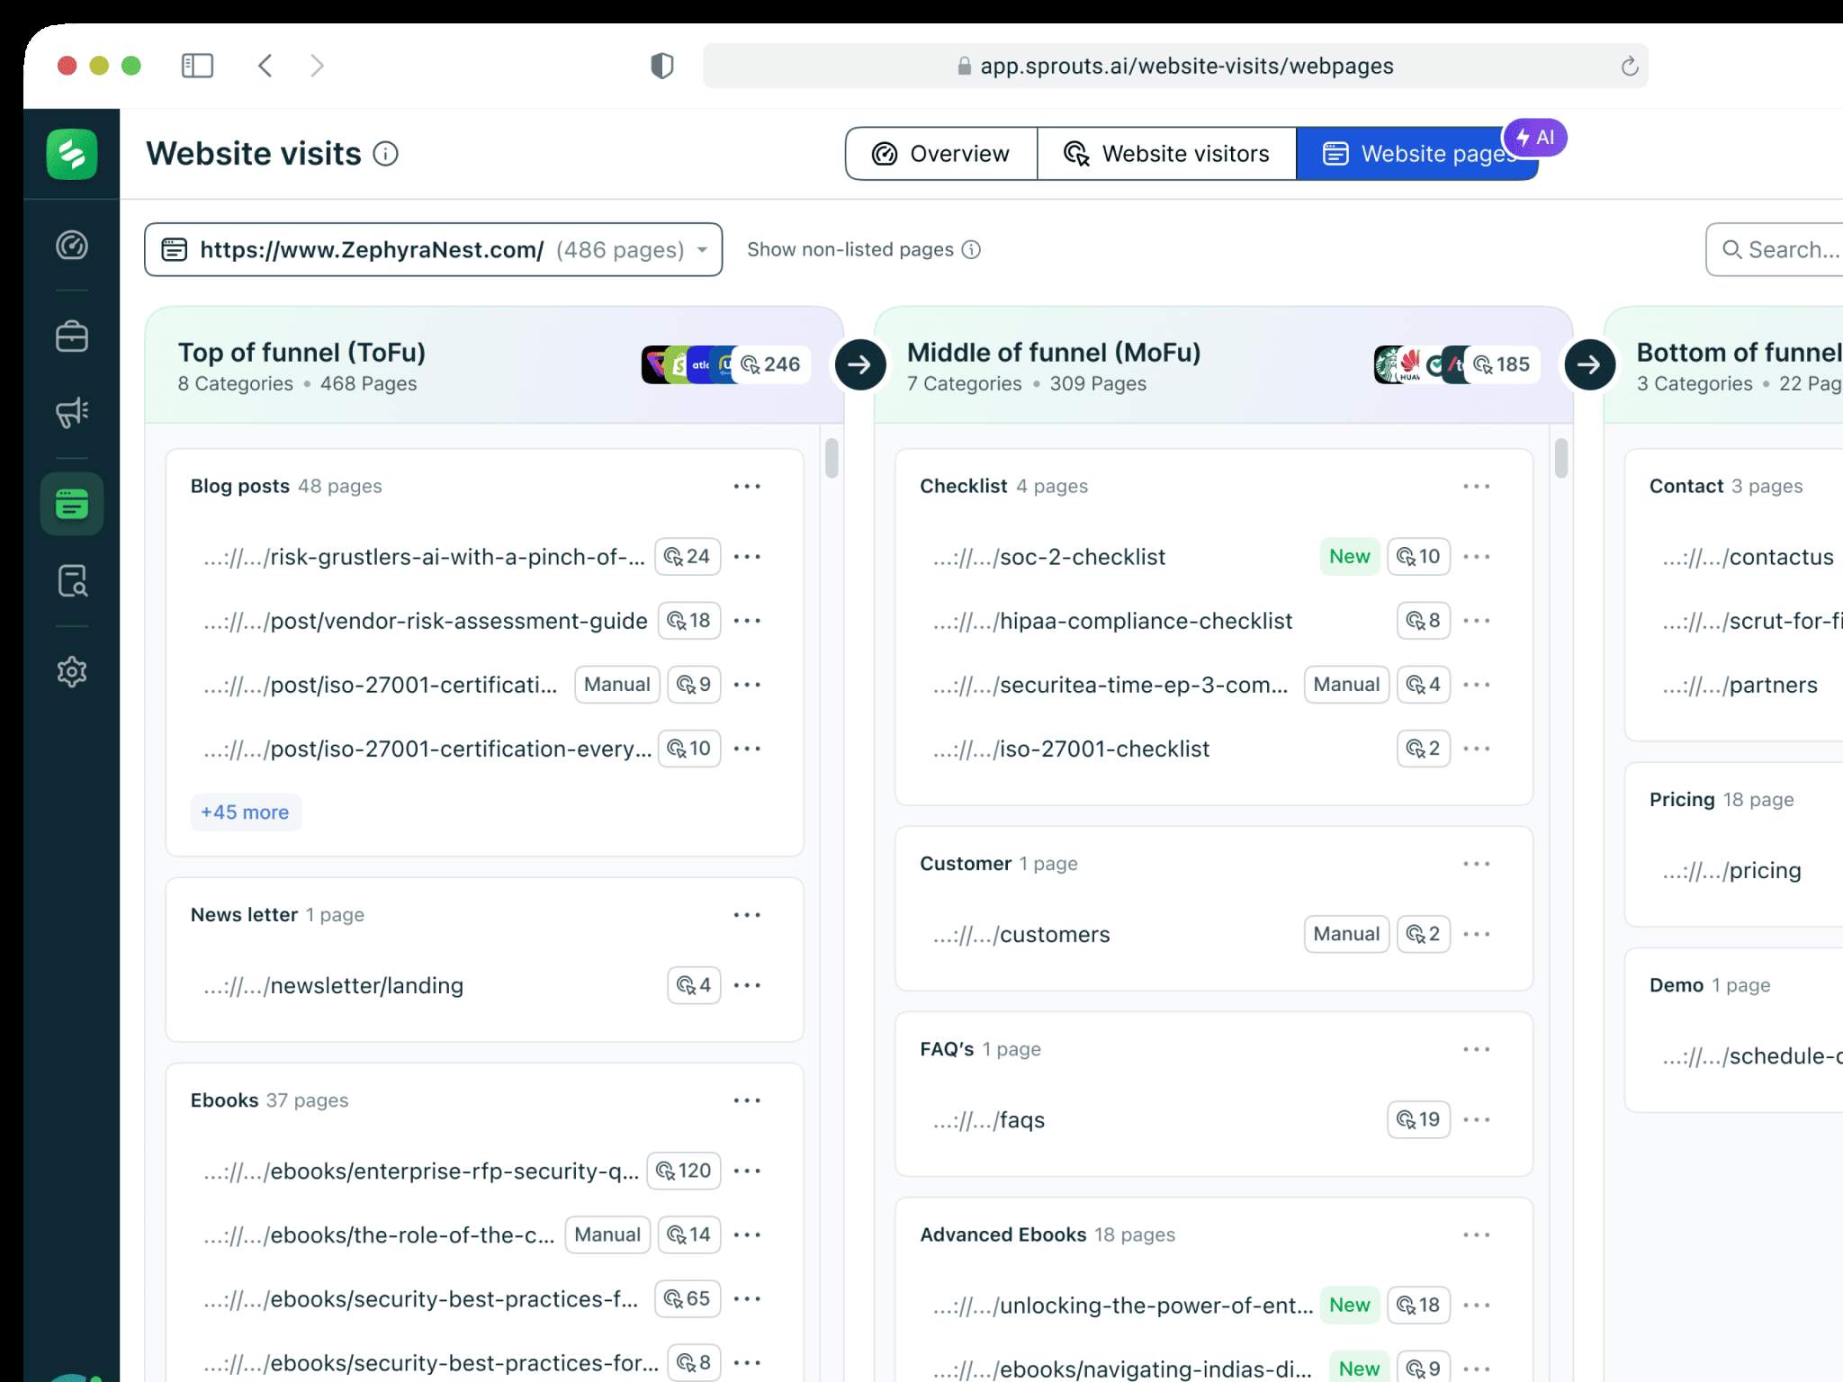
Task: Open options menu for soc-2-checklist row
Action: click(1476, 557)
